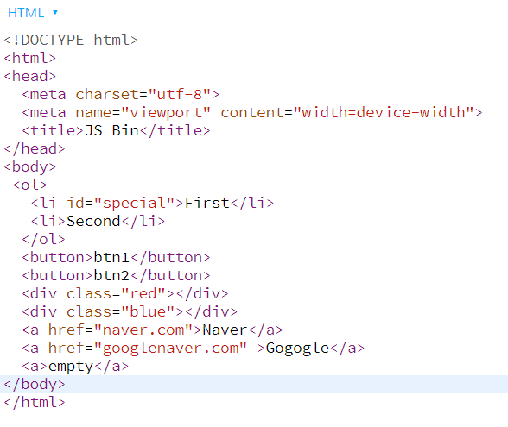Screen dimensions: 508x427
Task: Click the naver.com href value
Action: click(143, 330)
